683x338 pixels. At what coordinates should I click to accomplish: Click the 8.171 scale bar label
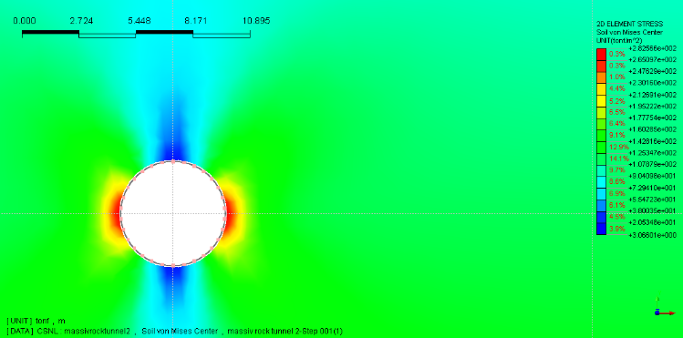(195, 20)
